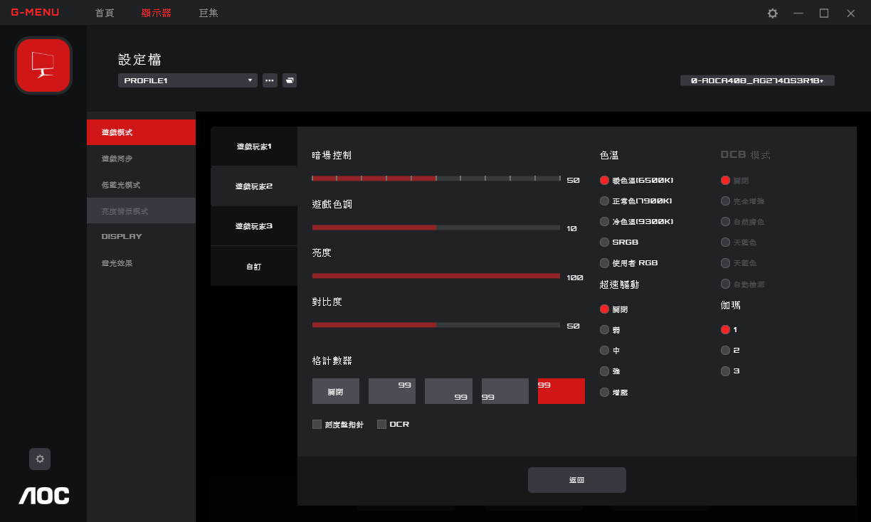Select 伽瑪 option 2
Viewport: 871px width, 522px height.
click(726, 351)
